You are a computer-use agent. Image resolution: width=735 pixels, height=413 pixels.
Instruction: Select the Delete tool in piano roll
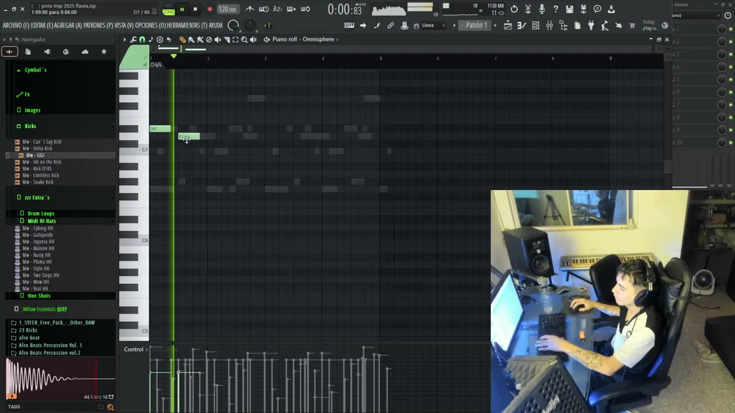(x=209, y=40)
